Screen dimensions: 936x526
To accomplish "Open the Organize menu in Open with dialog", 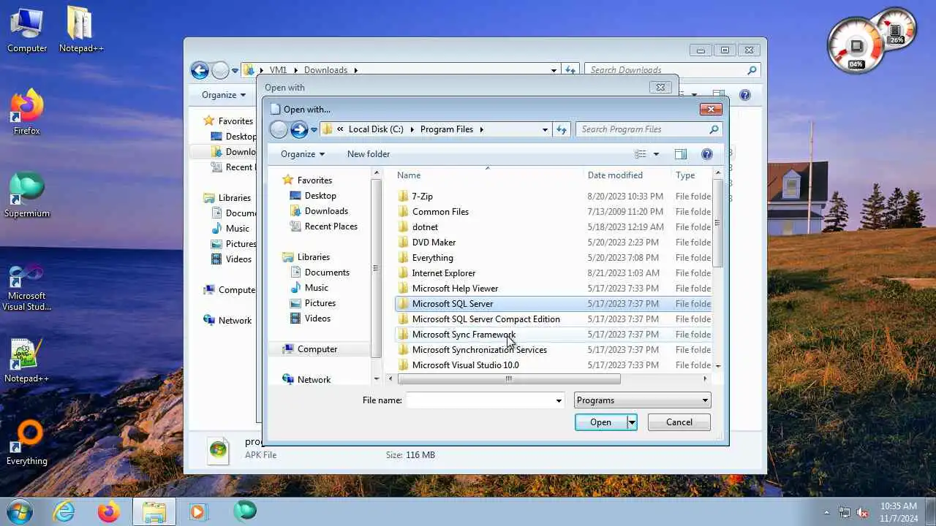I will [302, 154].
